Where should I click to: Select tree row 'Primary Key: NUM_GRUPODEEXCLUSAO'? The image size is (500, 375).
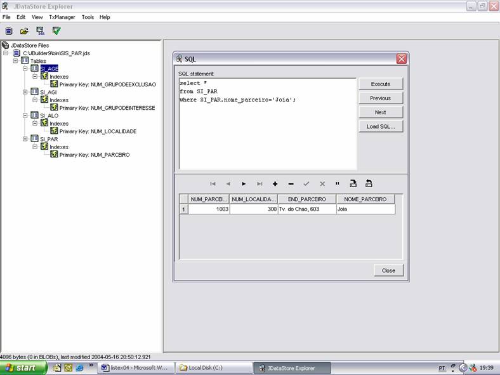pos(107,84)
